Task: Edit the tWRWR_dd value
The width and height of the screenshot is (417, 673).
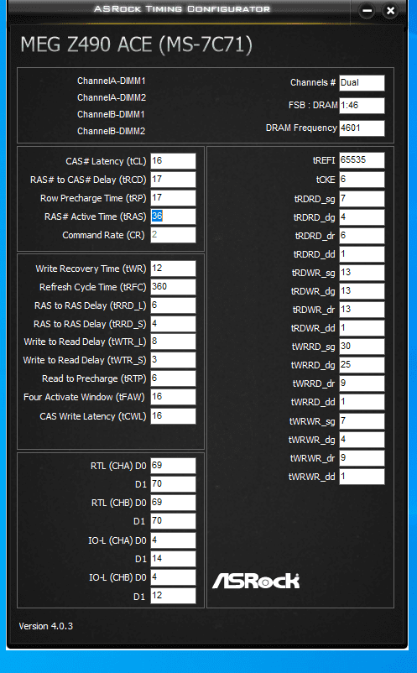Action: [362, 477]
